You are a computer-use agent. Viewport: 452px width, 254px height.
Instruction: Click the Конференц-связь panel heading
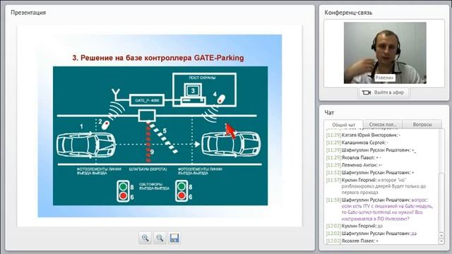coord(348,13)
